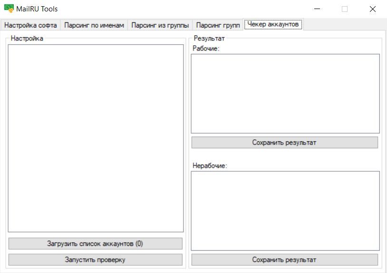387x273 pixels.
Task: Select the Чекер аккаунтов tab
Action: (x=273, y=24)
